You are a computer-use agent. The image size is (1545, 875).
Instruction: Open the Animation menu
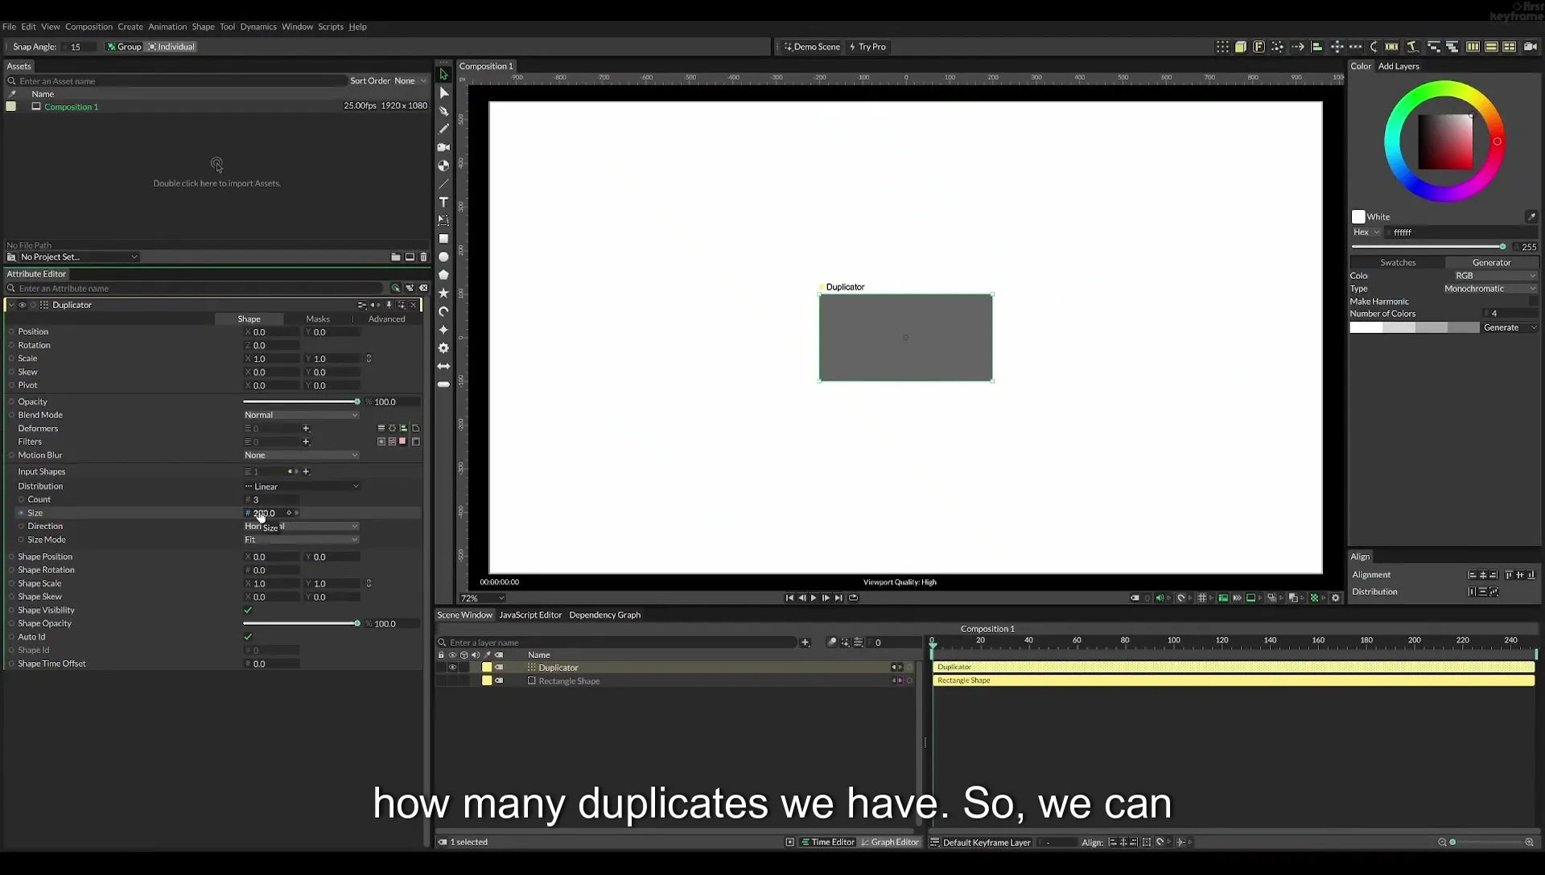point(167,27)
